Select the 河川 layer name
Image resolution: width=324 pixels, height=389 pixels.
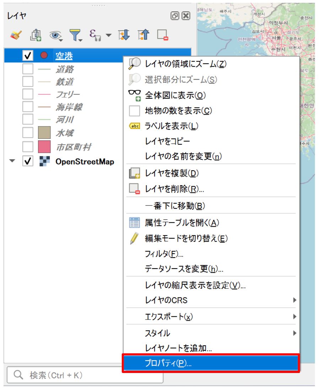coord(65,120)
